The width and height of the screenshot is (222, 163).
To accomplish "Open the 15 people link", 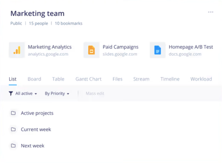I will [x=38, y=24].
